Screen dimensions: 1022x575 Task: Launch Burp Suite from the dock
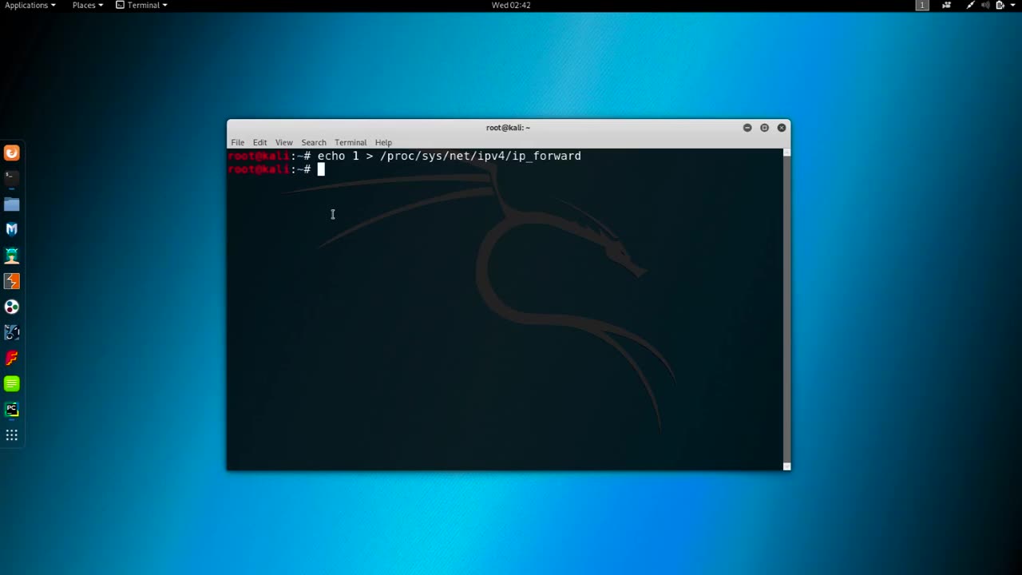[11, 281]
